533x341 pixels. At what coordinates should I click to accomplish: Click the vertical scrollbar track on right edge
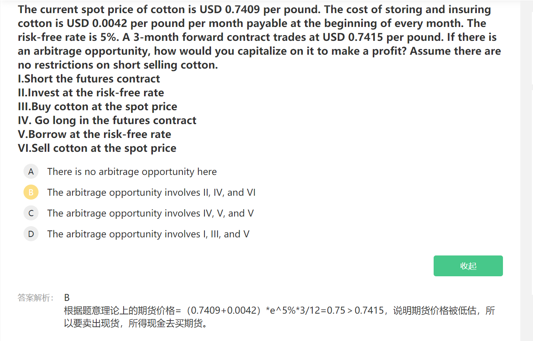(526, 173)
